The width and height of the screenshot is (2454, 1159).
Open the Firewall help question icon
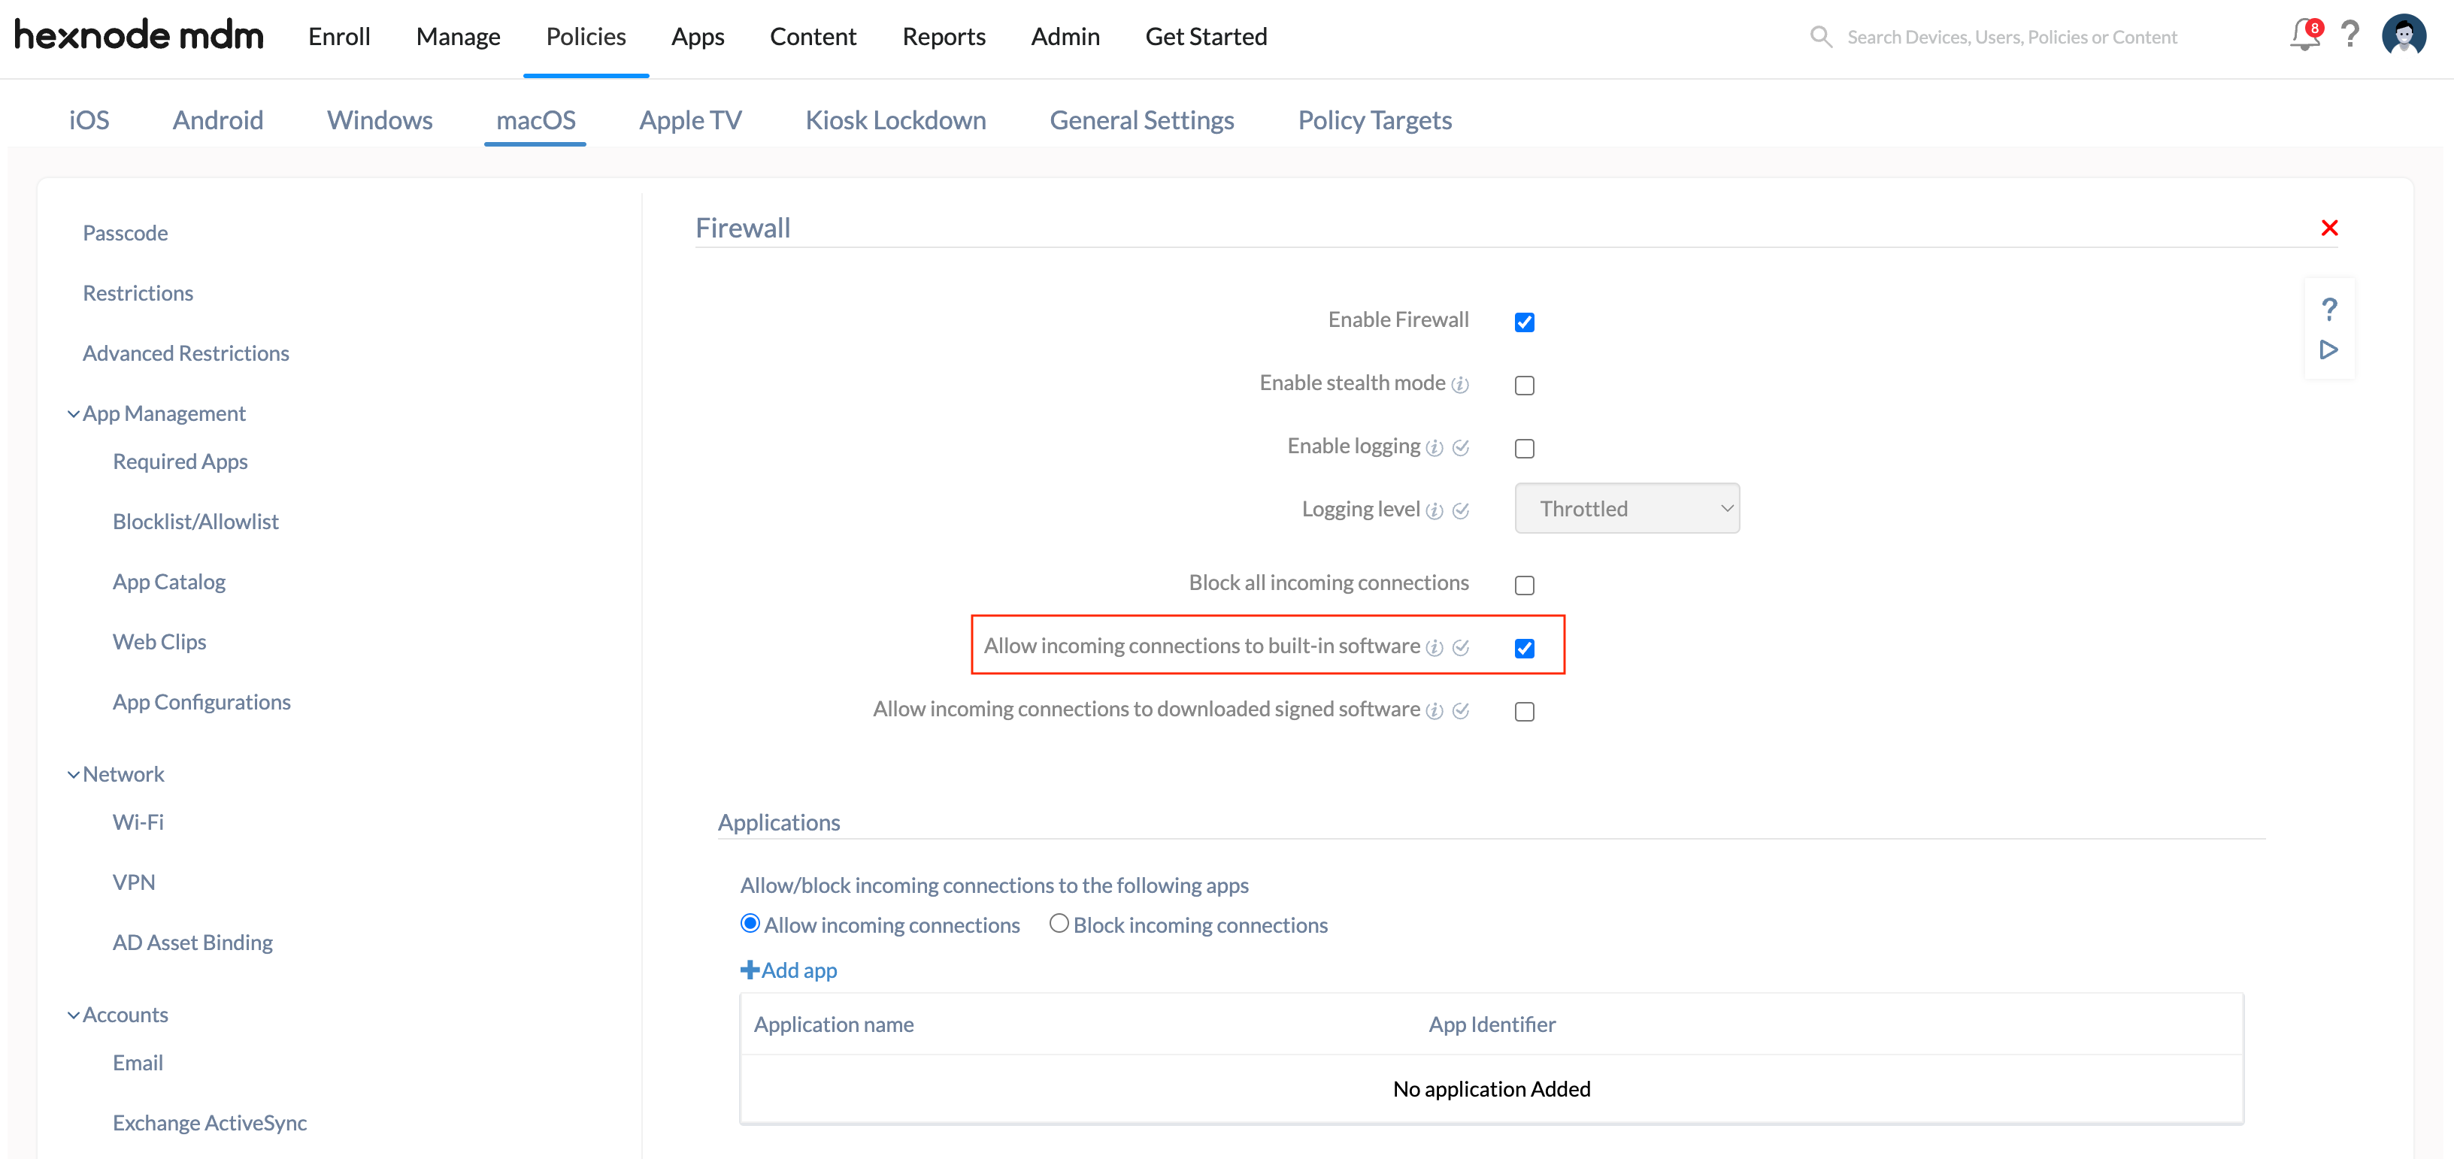(2329, 309)
